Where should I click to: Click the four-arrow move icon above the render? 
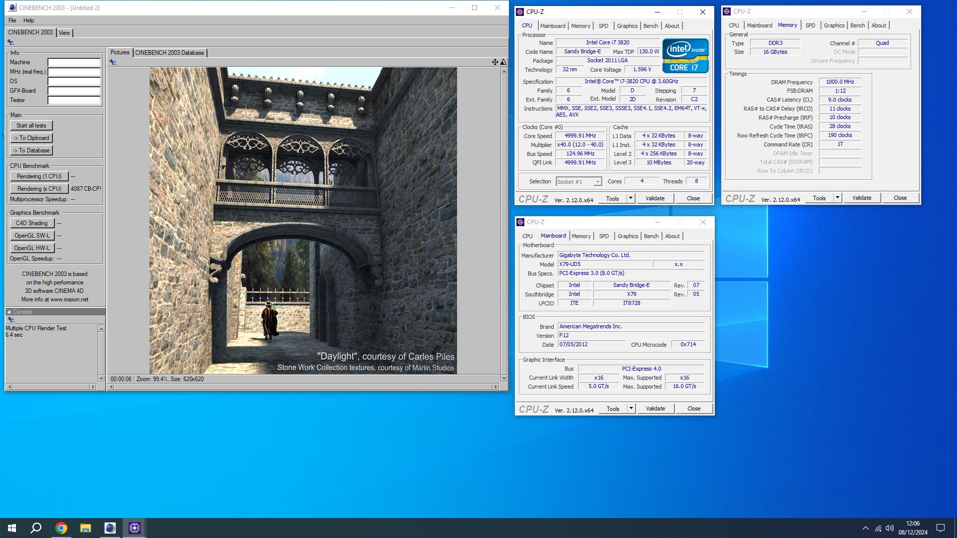pos(495,62)
